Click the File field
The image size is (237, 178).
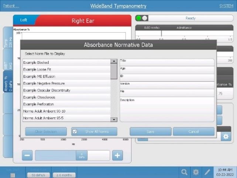click(x=167, y=93)
